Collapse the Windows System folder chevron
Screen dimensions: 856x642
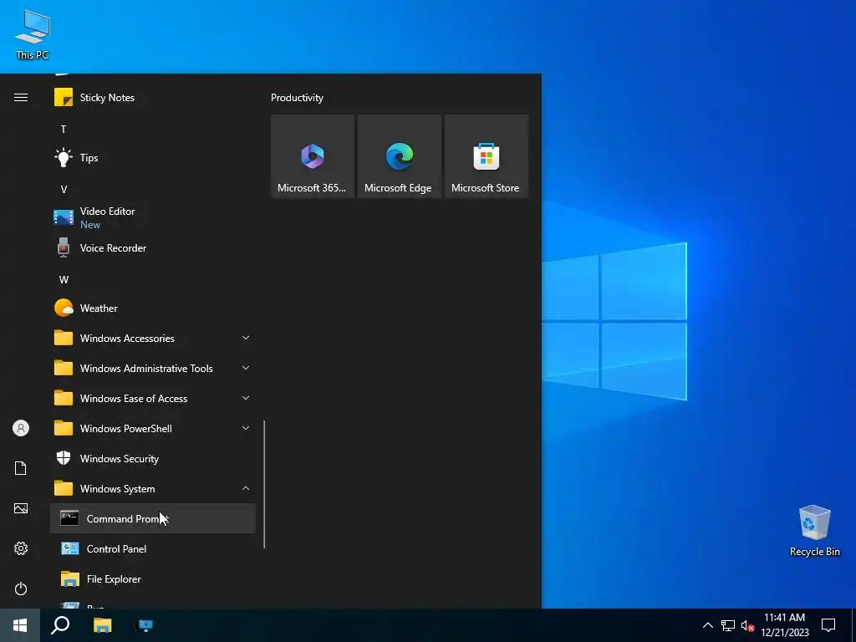pos(246,488)
